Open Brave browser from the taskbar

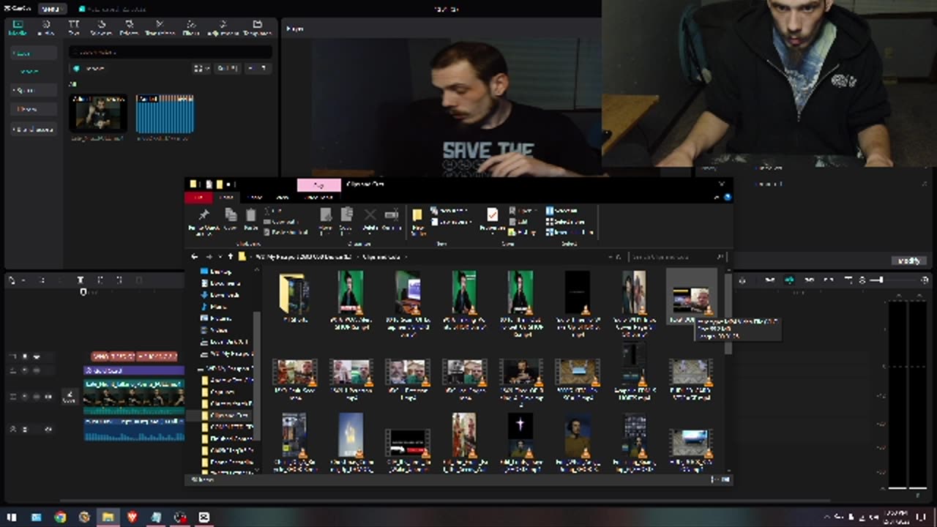[x=132, y=517]
